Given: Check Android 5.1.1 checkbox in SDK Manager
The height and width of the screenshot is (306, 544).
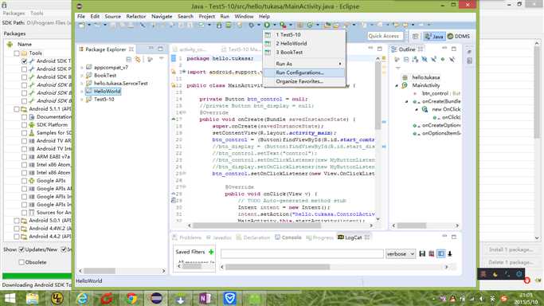Looking at the screenshot, I should (x=16, y=109).
